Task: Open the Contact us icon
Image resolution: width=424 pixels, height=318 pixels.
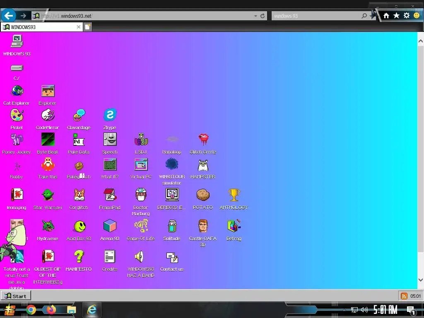Action: point(172,258)
